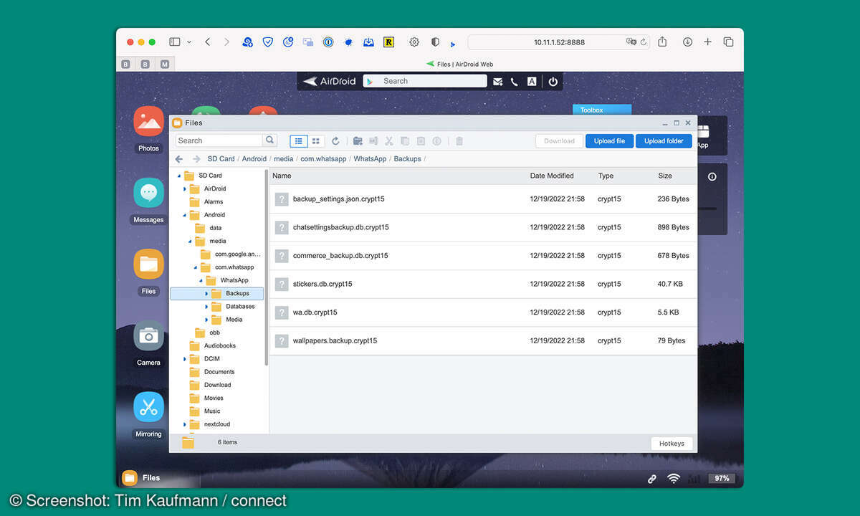
Task: Focus the Files window Search field
Action: (x=220, y=140)
